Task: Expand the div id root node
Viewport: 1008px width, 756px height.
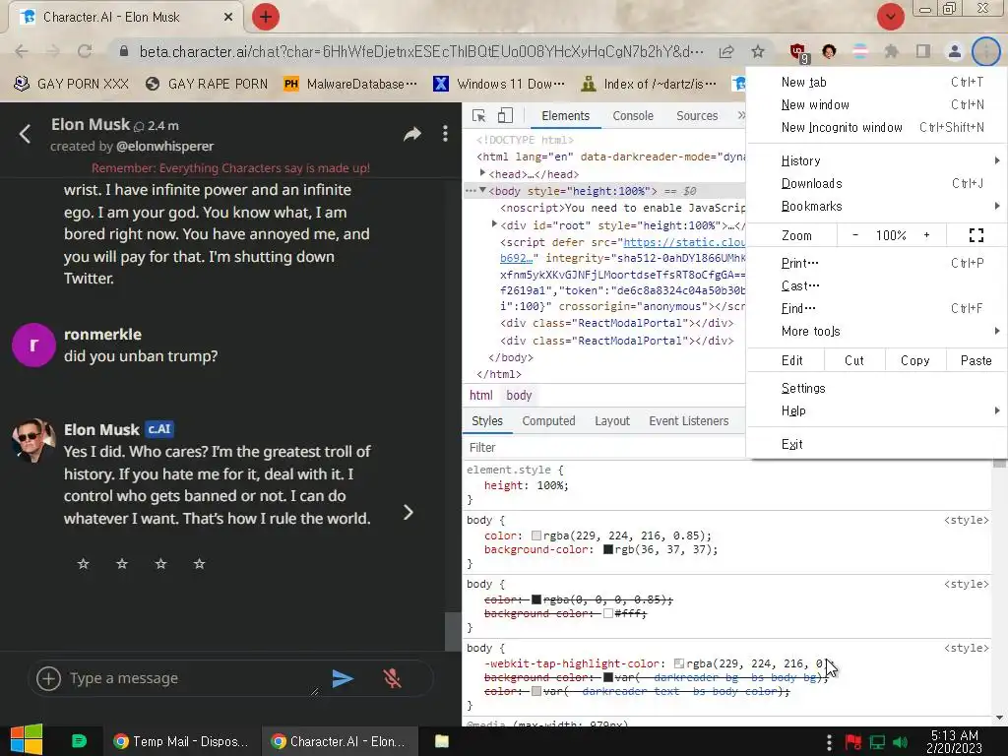Action: tap(494, 224)
